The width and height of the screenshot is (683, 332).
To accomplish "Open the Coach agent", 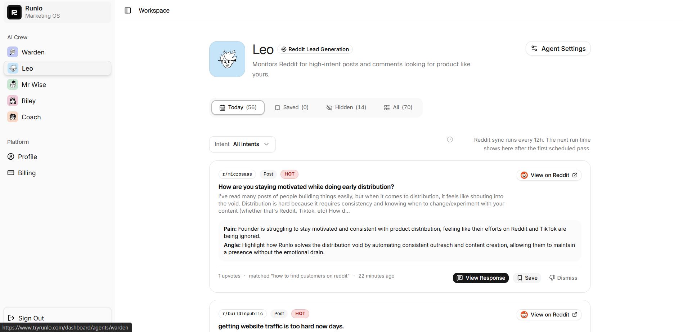I will click(x=31, y=117).
